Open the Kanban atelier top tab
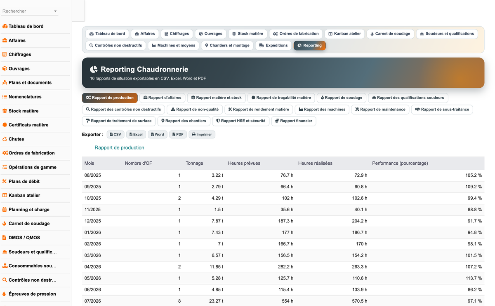 [x=344, y=34]
